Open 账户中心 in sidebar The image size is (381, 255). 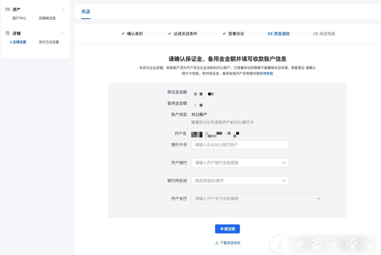click(x=19, y=18)
